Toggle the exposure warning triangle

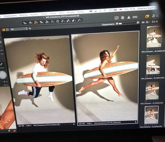click(x=129, y=17)
